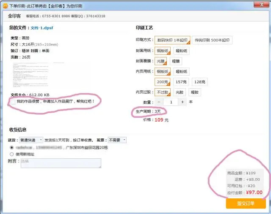Choose 铜版纸 for inner pages
The width and height of the screenshot is (271, 214).
(x=163, y=71)
